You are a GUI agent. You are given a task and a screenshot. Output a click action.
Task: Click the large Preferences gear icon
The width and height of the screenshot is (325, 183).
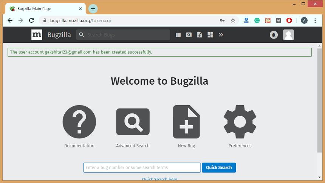[240, 122]
